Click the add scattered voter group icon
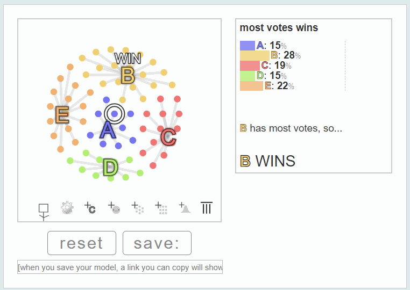Viewport: 410px width, 290px height. click(x=137, y=207)
